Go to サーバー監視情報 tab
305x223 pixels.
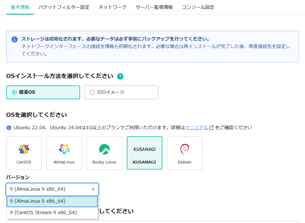click(x=154, y=7)
